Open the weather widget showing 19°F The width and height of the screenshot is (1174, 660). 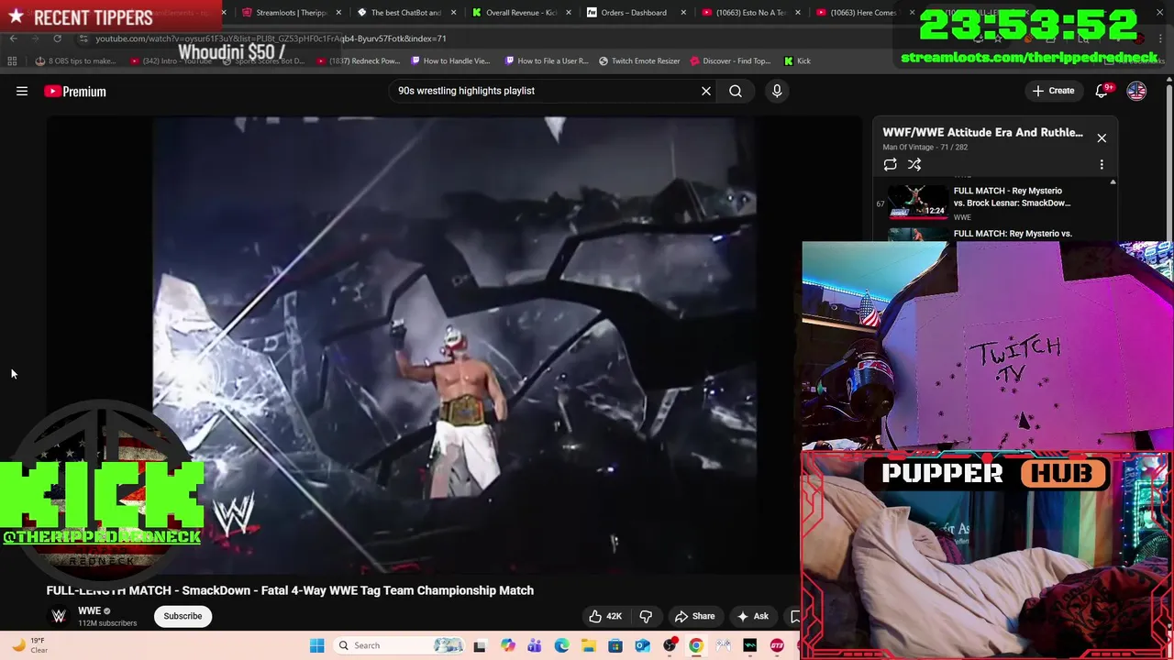click(x=29, y=645)
